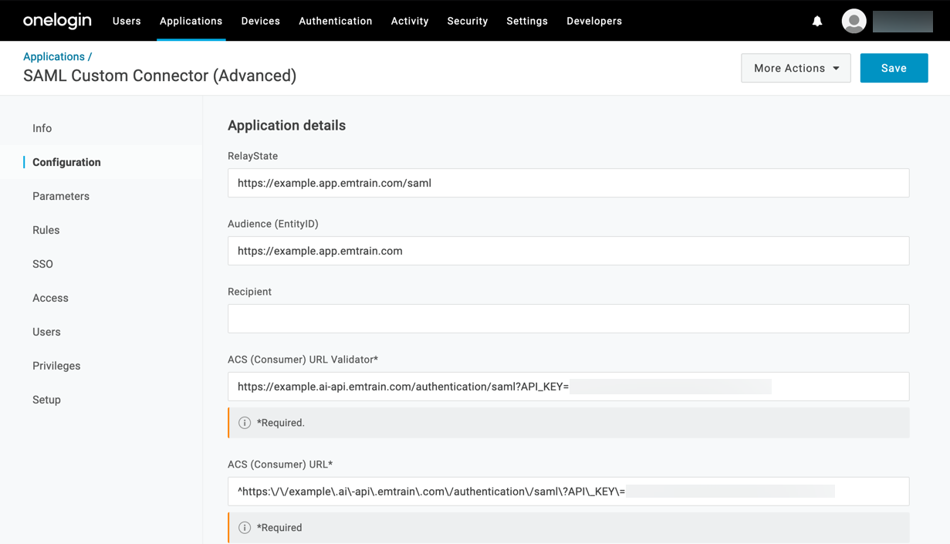Open the Developers menu
Screen dimensions: 950x544
pos(593,21)
